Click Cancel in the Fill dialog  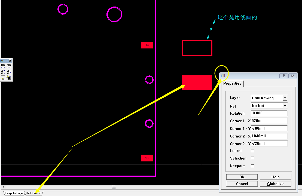tap(242, 184)
